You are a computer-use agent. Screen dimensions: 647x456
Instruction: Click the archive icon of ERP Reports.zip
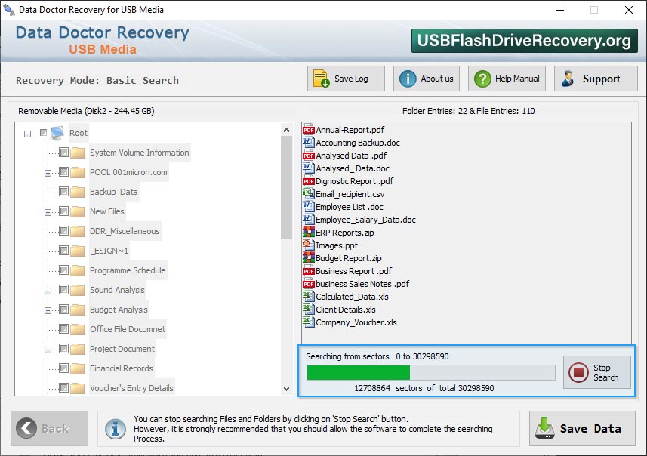pos(308,232)
